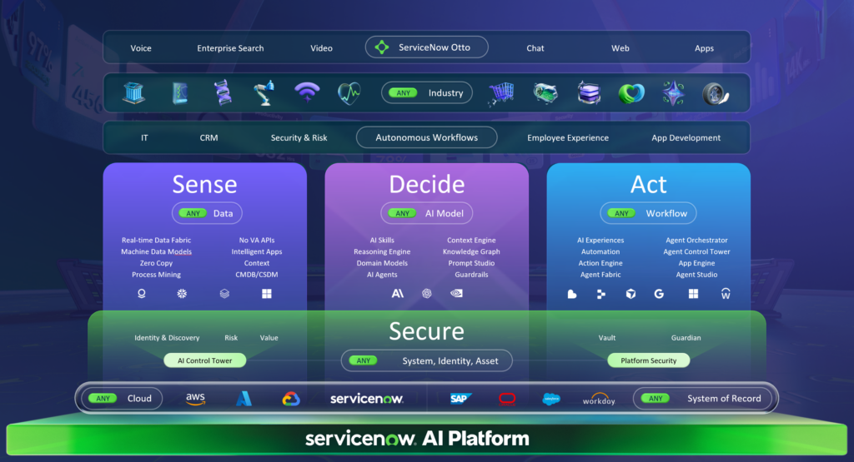The width and height of the screenshot is (854, 462).
Task: Click the Platform Security button
Action: (x=649, y=360)
